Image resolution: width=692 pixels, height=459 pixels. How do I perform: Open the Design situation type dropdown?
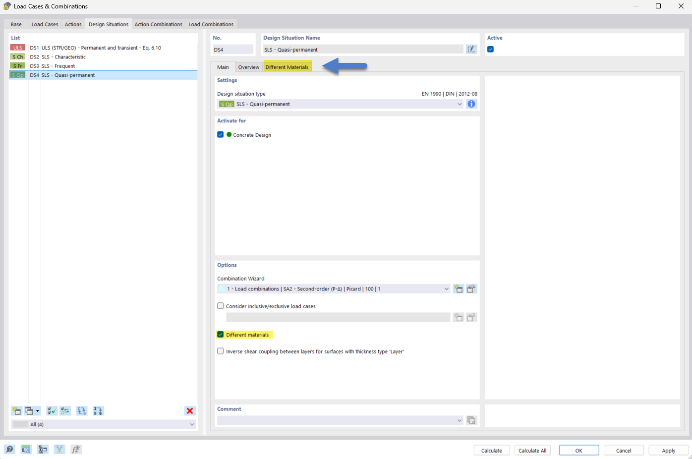460,104
